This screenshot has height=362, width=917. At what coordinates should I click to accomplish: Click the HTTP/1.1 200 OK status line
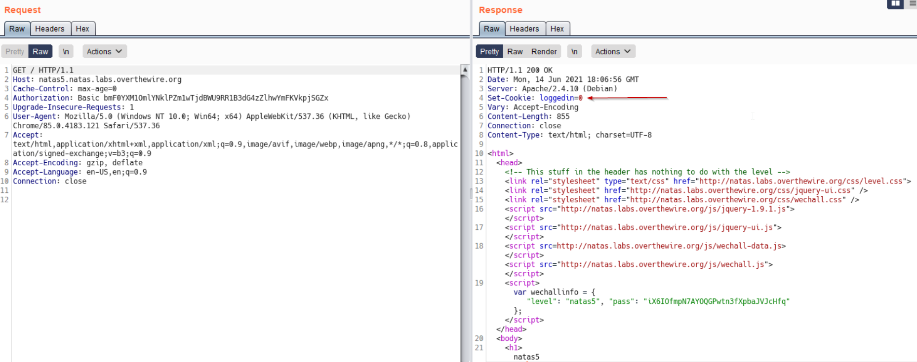click(520, 70)
